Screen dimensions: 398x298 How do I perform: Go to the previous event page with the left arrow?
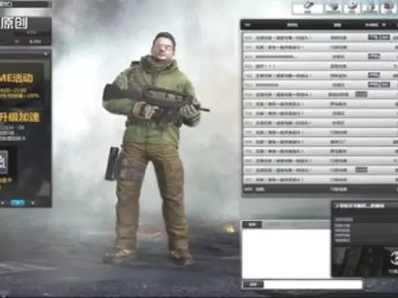(3, 203)
